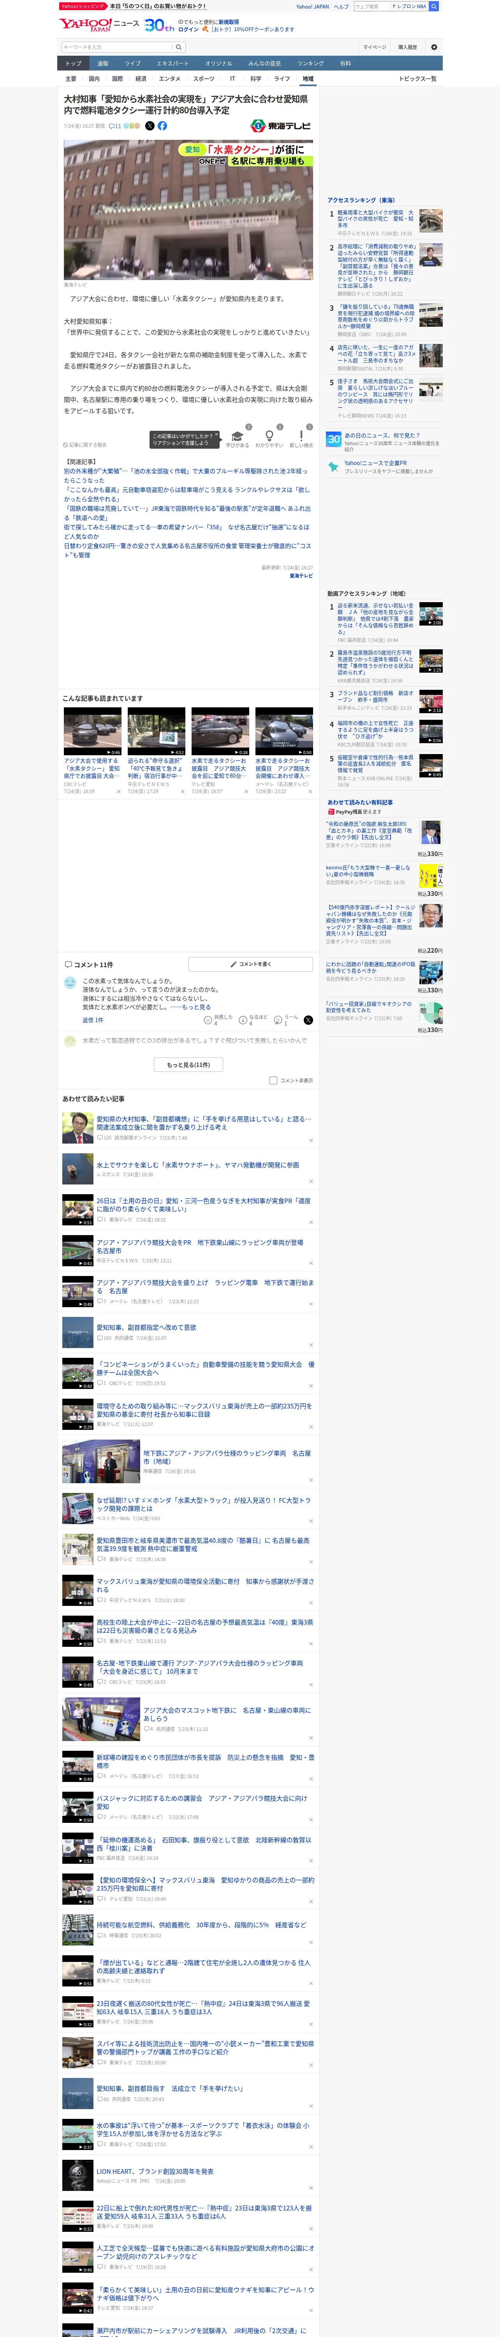Click the 東海テレビ logo beside the headline
Viewport: 500px width, 2337px height.
280,126
